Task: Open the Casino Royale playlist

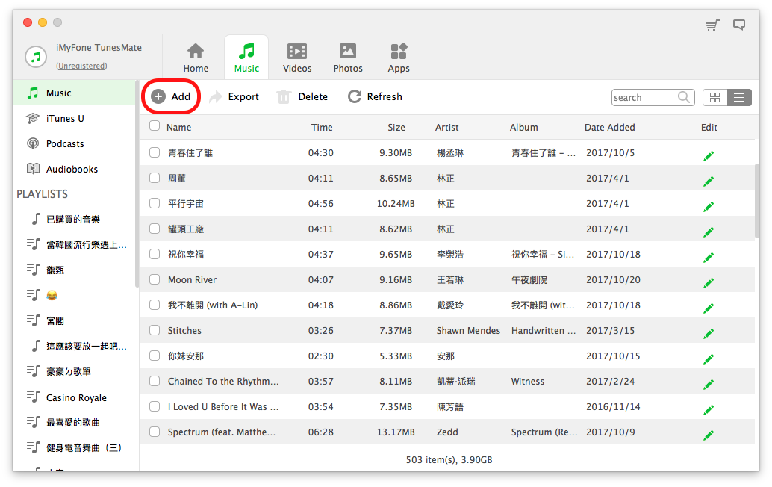Action: (74, 397)
